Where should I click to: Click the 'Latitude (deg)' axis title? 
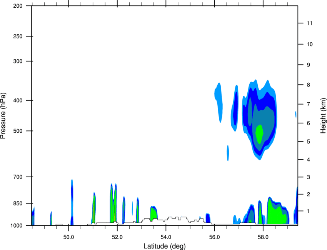(x=165, y=246)
